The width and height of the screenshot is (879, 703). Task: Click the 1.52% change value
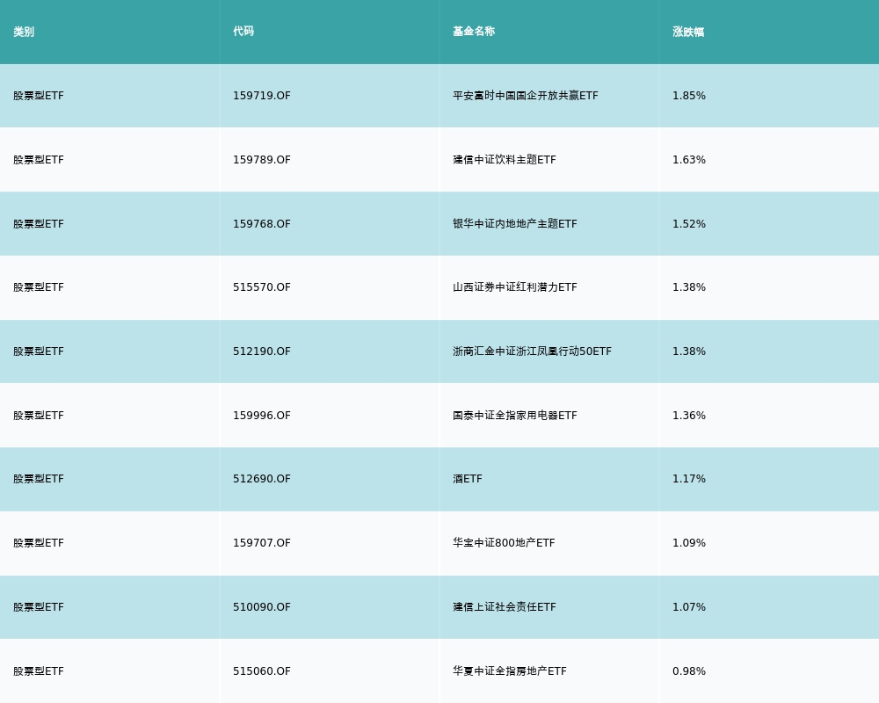(x=689, y=224)
